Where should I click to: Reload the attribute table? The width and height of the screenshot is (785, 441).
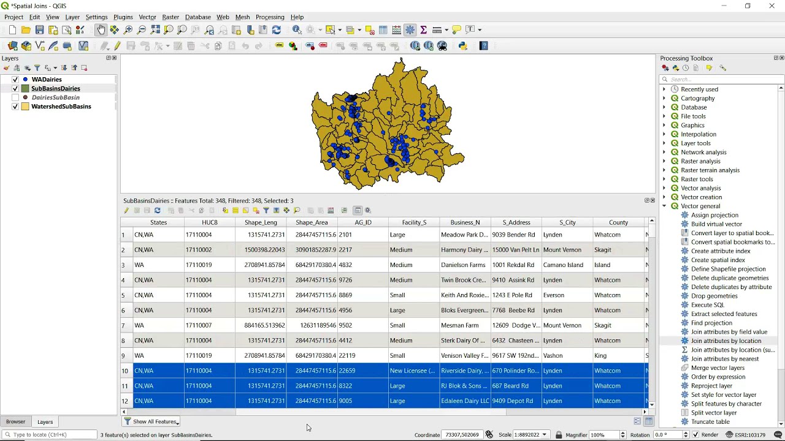(158, 211)
